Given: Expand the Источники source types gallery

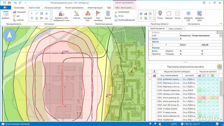Looking at the screenshot, I should pyautogui.click(x=52, y=19).
